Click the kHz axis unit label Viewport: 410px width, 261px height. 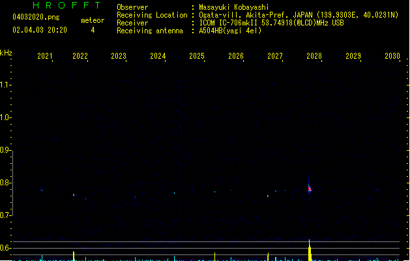pyautogui.click(x=6, y=53)
